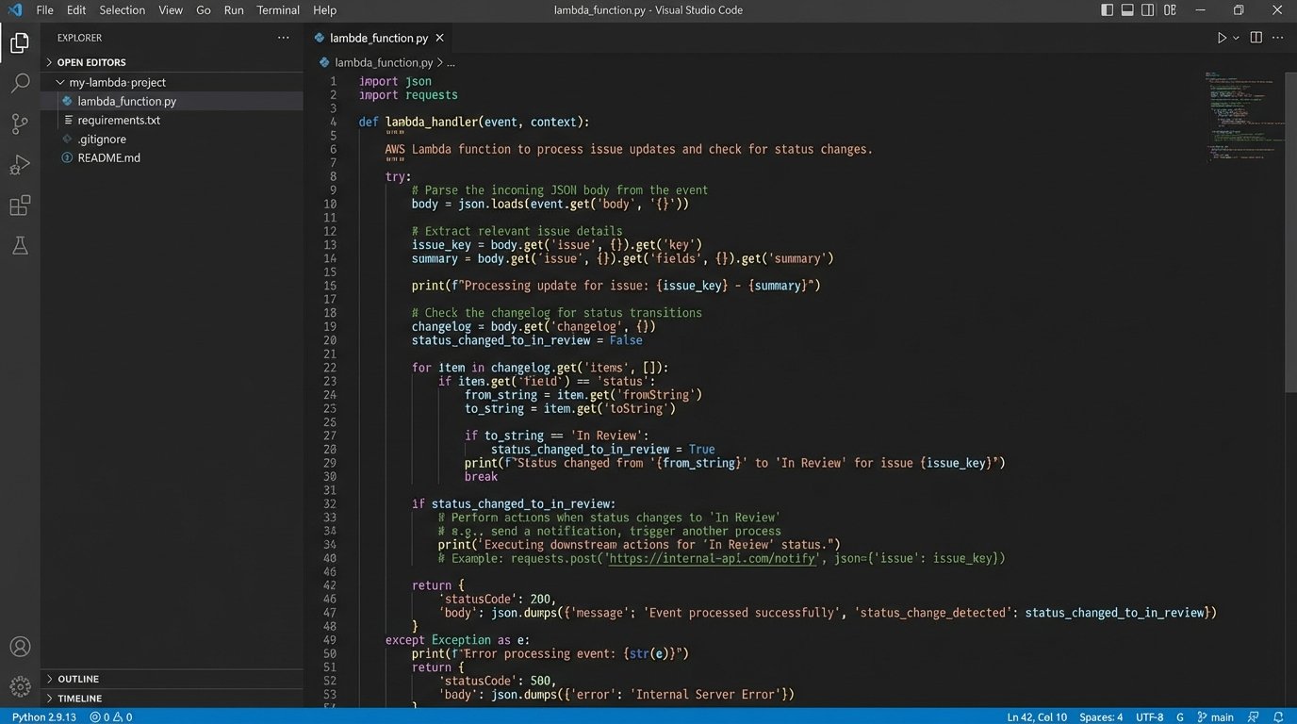Open the Accounts icon in activity bar
Viewport: 1297px width, 724px height.
coord(19,647)
